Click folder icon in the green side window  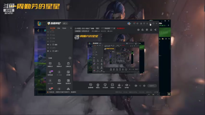[163, 39]
